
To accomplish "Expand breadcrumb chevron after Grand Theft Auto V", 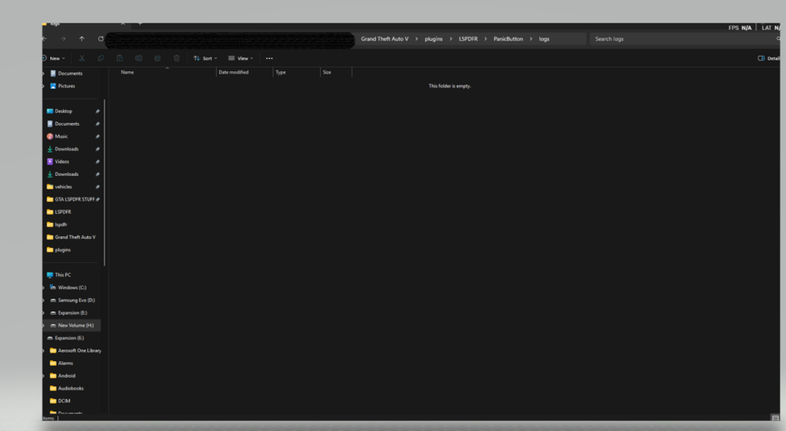I will point(416,38).
